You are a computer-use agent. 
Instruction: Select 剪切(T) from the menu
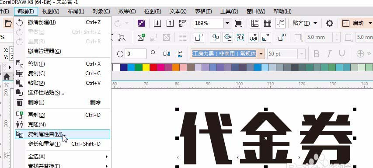[63, 64]
